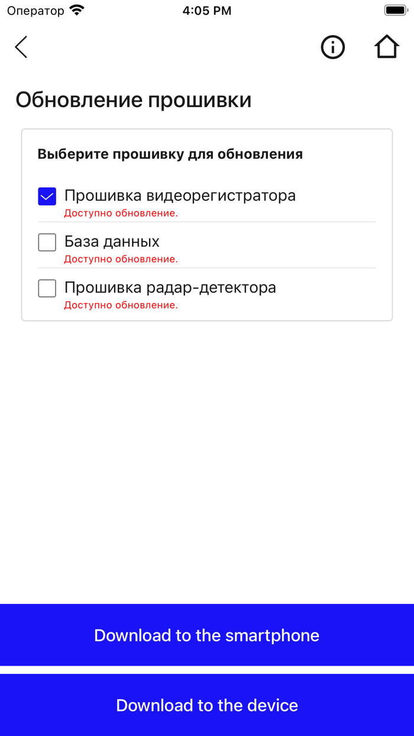This screenshot has width=414, height=736.
Task: Tap the checked blue checkbox icon
Action: coord(46,195)
